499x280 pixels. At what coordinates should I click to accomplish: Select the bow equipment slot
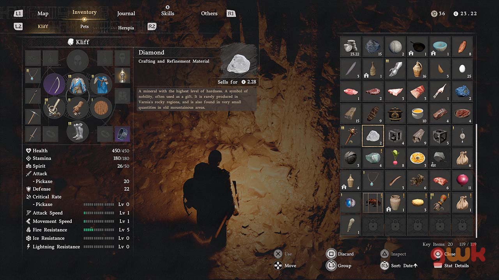pyautogui.click(x=54, y=84)
